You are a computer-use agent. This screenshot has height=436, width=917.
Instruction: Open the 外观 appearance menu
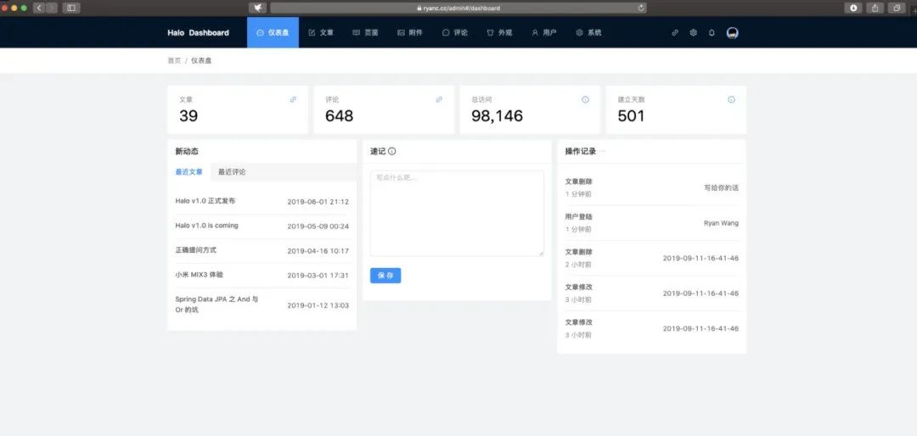pyautogui.click(x=499, y=33)
